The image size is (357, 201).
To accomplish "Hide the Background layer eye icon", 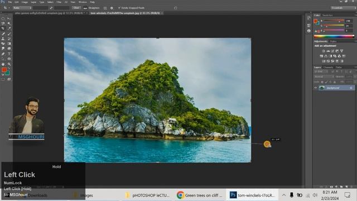I will (316, 88).
